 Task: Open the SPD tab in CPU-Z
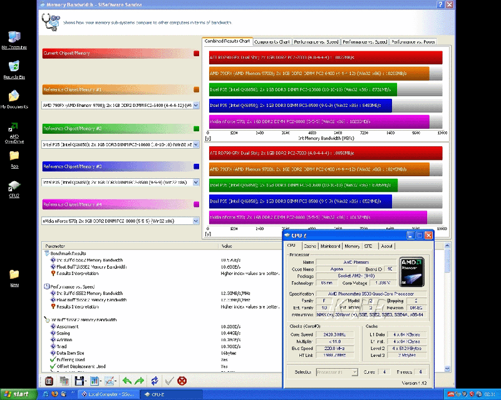click(x=368, y=246)
